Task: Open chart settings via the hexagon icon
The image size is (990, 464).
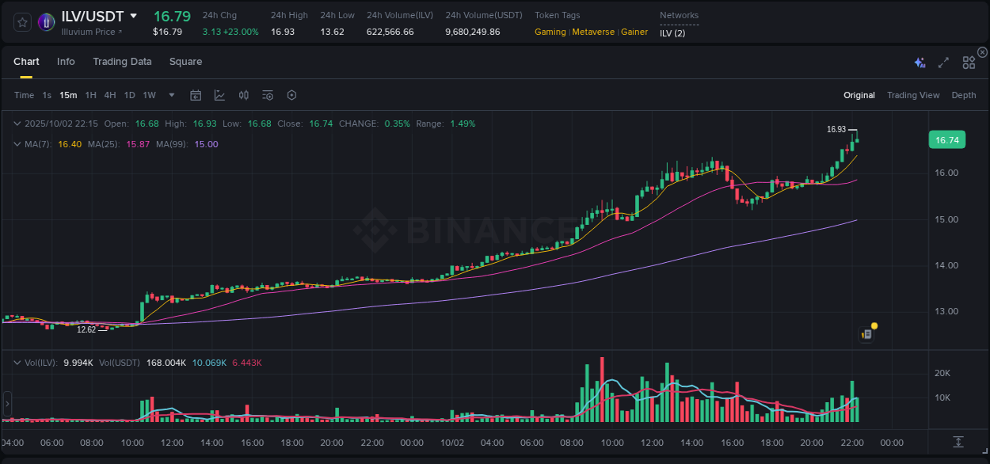Action: (291, 94)
